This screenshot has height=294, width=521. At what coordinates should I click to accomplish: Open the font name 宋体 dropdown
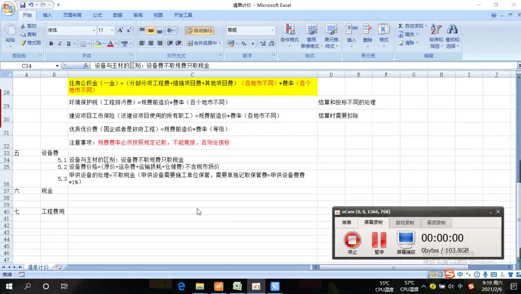tap(94, 30)
